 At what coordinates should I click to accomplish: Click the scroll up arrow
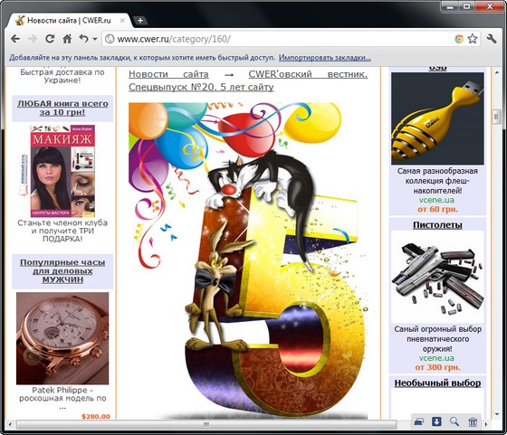(x=497, y=73)
